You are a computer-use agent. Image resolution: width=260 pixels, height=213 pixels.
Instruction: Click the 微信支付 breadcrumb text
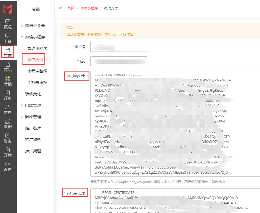(x=111, y=8)
